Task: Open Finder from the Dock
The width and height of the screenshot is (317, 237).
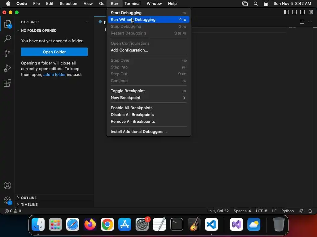Action: (38, 224)
